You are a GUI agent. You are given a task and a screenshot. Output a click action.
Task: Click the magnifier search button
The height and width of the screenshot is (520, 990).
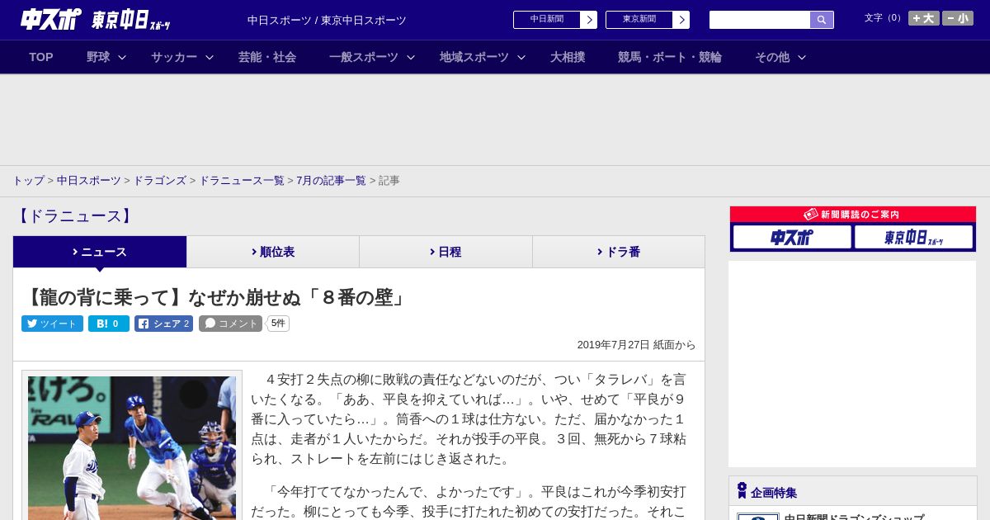[x=822, y=20]
